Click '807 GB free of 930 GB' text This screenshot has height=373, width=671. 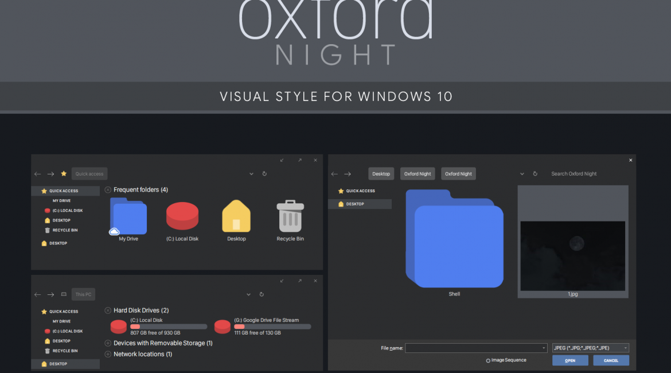[155, 333]
